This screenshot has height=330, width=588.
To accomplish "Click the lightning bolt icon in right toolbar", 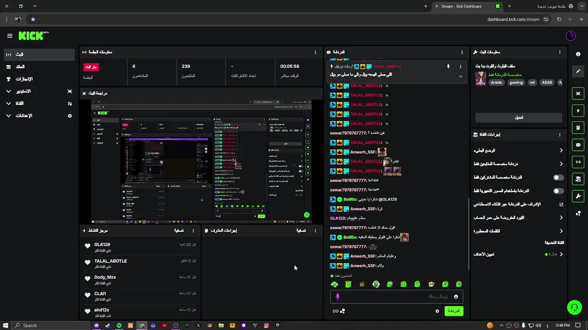I will (x=578, y=110).
